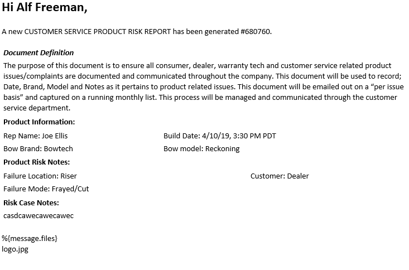Click the 'service department.' paragraph ending

click(x=37, y=108)
